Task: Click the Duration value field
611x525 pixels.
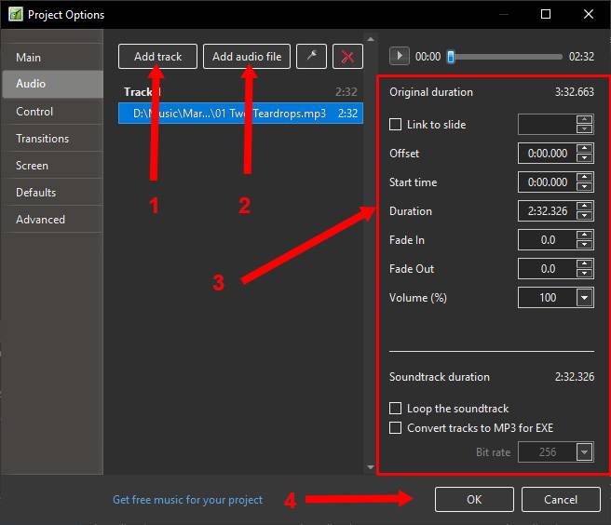Action: (547, 211)
